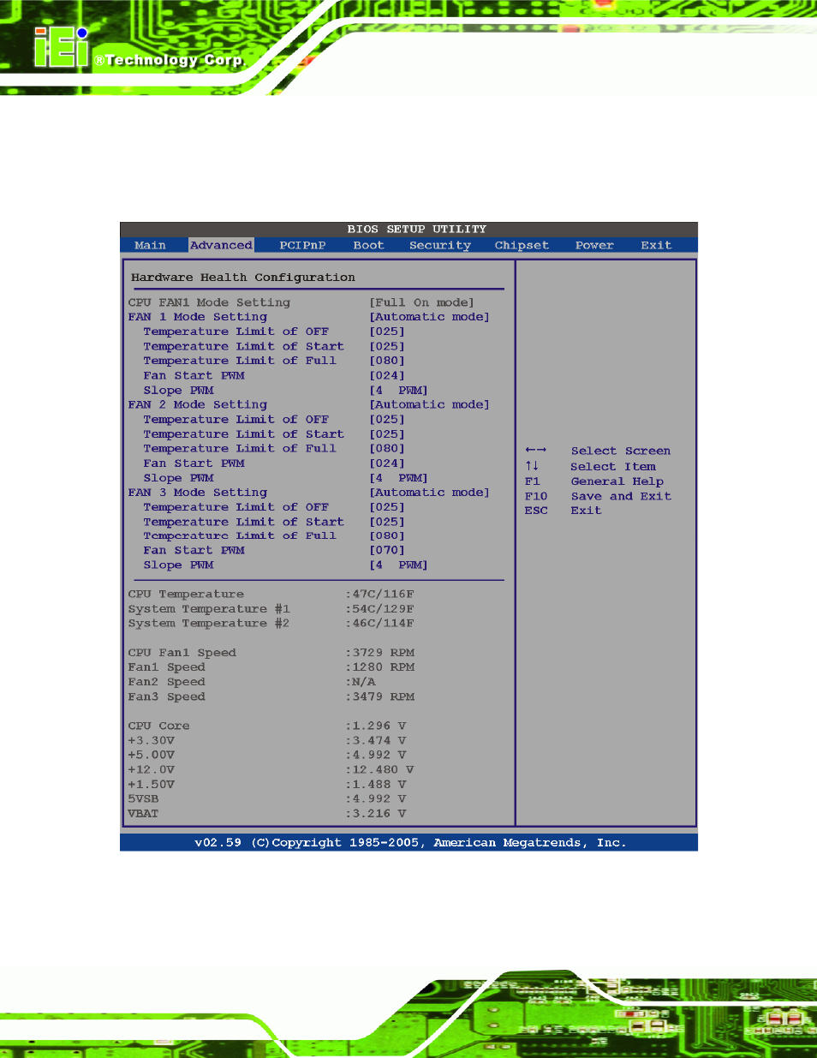Click the VBAT reading 3.216 V

tap(376, 814)
